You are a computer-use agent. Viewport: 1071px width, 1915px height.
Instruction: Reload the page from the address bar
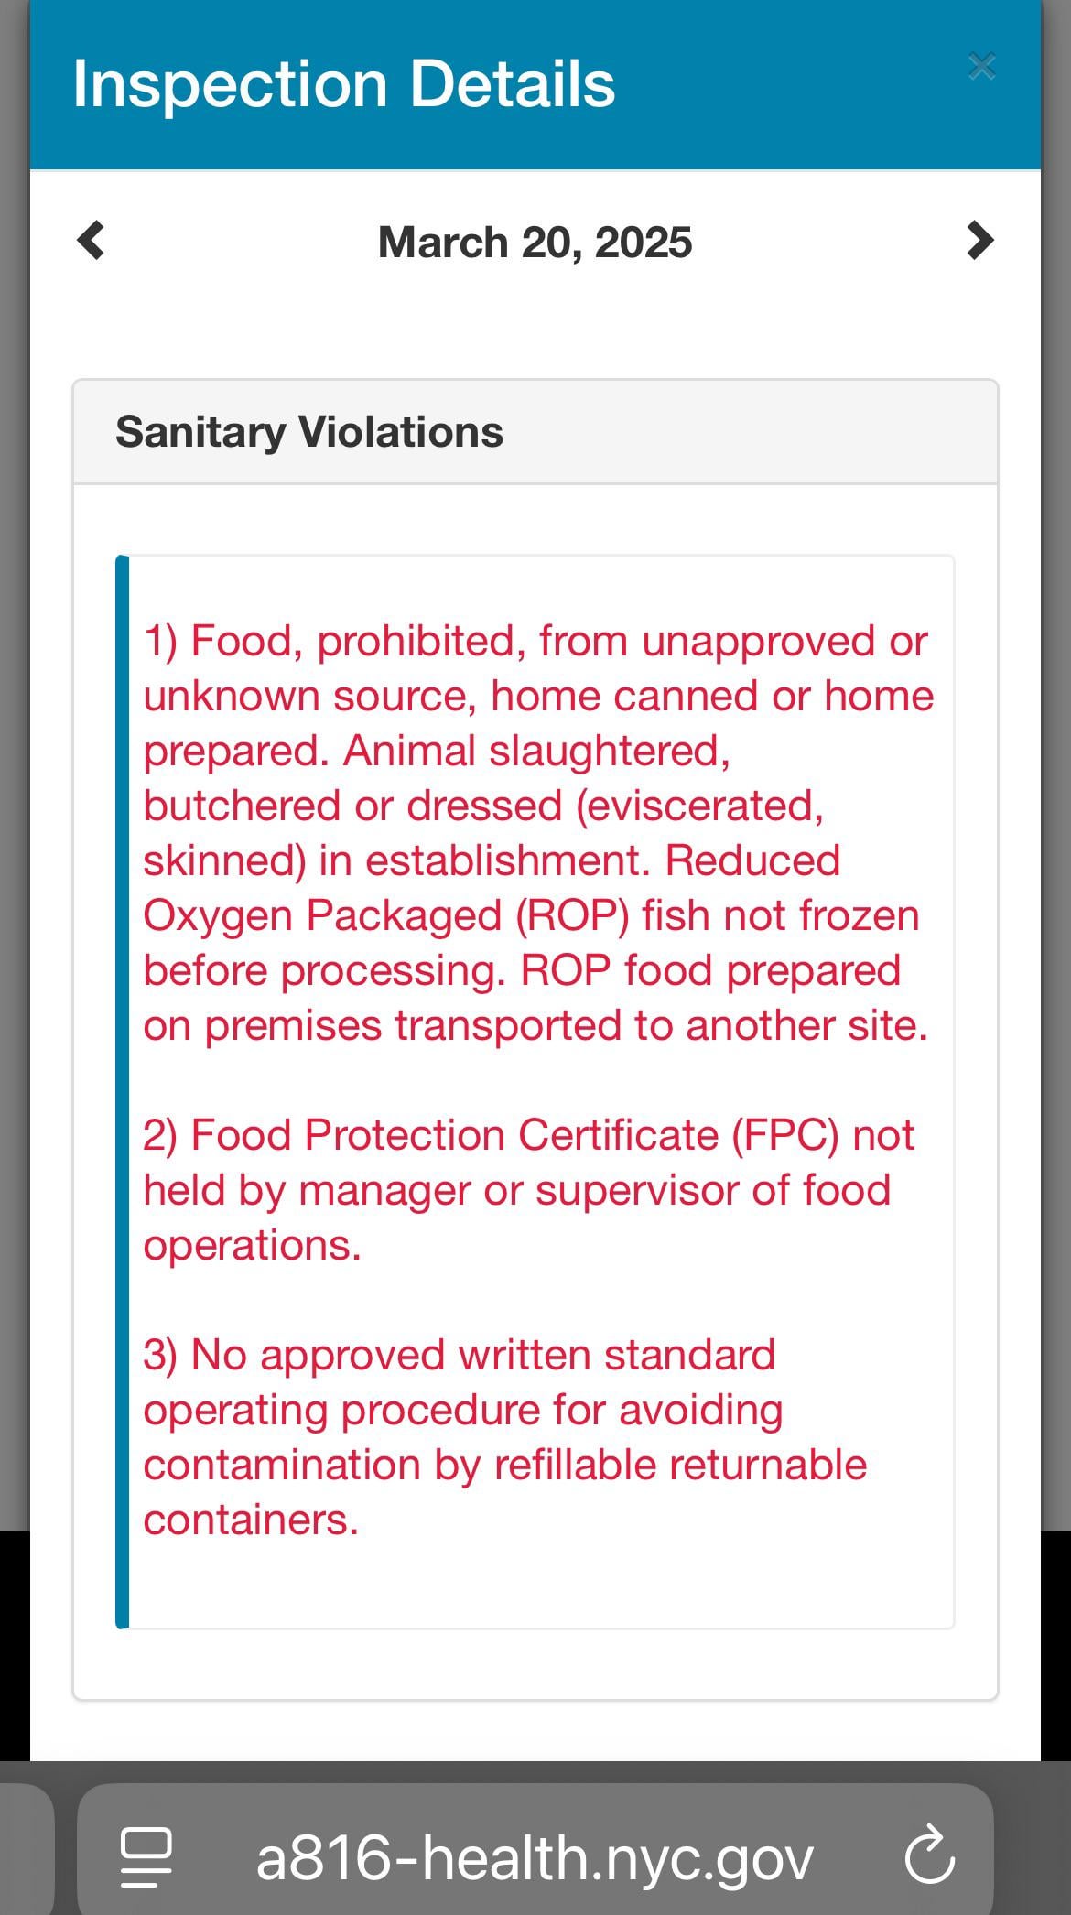click(x=929, y=1855)
